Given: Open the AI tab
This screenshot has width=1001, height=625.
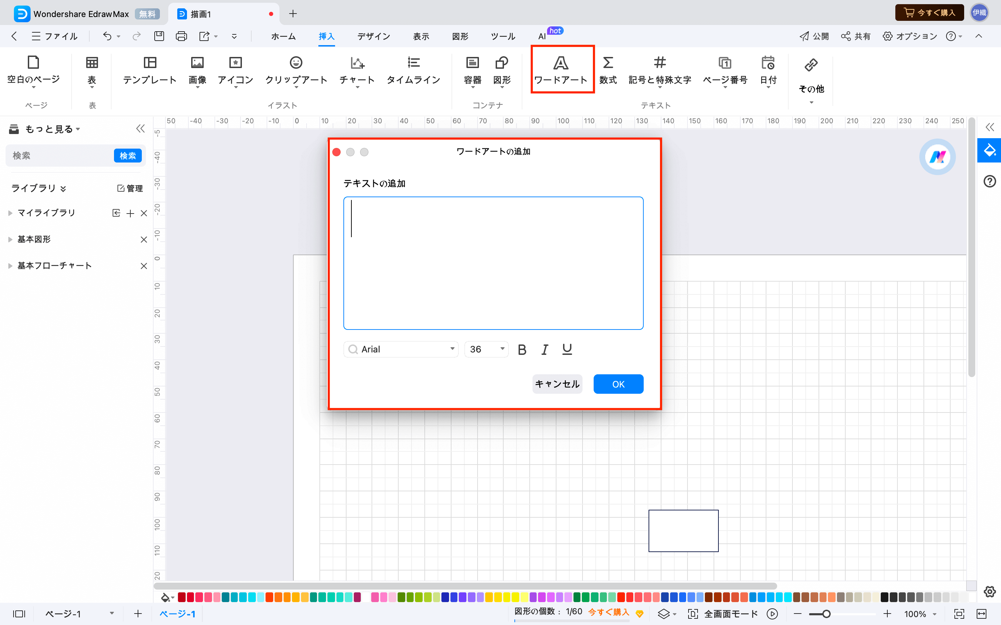Looking at the screenshot, I should tap(542, 36).
